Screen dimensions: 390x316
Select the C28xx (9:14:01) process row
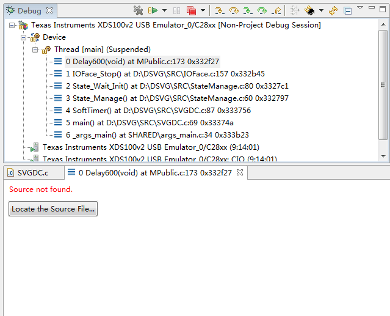(x=151, y=147)
